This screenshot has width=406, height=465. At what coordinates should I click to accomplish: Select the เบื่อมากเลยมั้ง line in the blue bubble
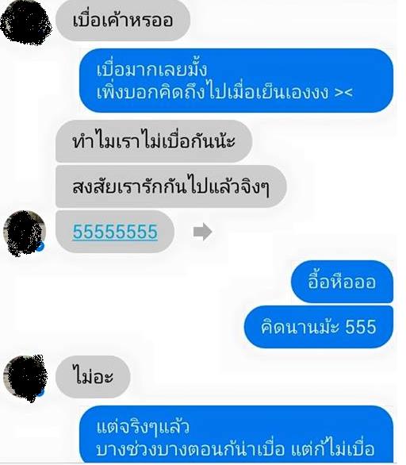[151, 69]
